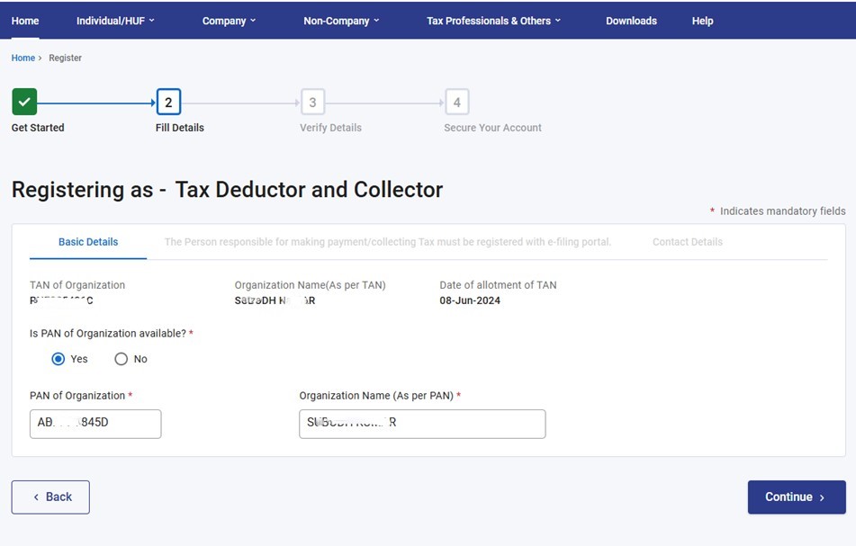856x546 pixels.
Task: Open Tax Professionals & Others dropdown
Action: (493, 21)
